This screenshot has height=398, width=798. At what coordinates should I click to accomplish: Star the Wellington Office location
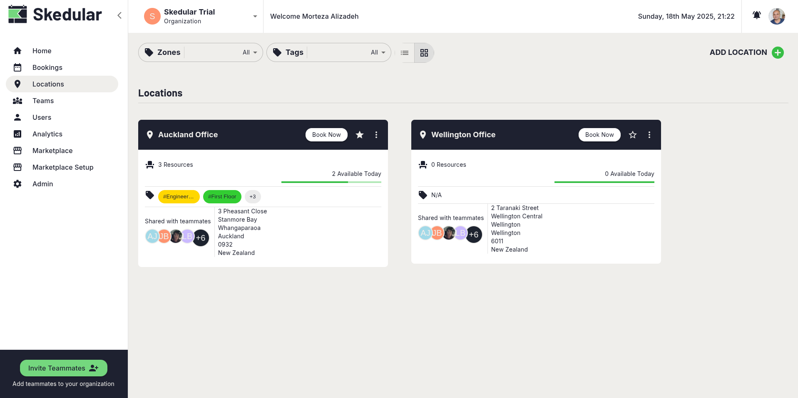(632, 134)
